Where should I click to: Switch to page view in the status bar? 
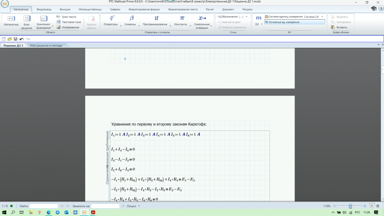pos(372,206)
